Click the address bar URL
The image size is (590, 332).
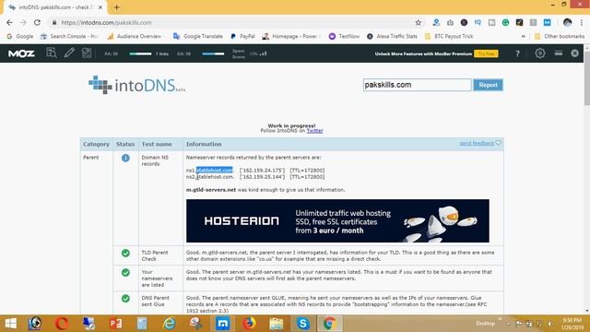[x=106, y=22]
